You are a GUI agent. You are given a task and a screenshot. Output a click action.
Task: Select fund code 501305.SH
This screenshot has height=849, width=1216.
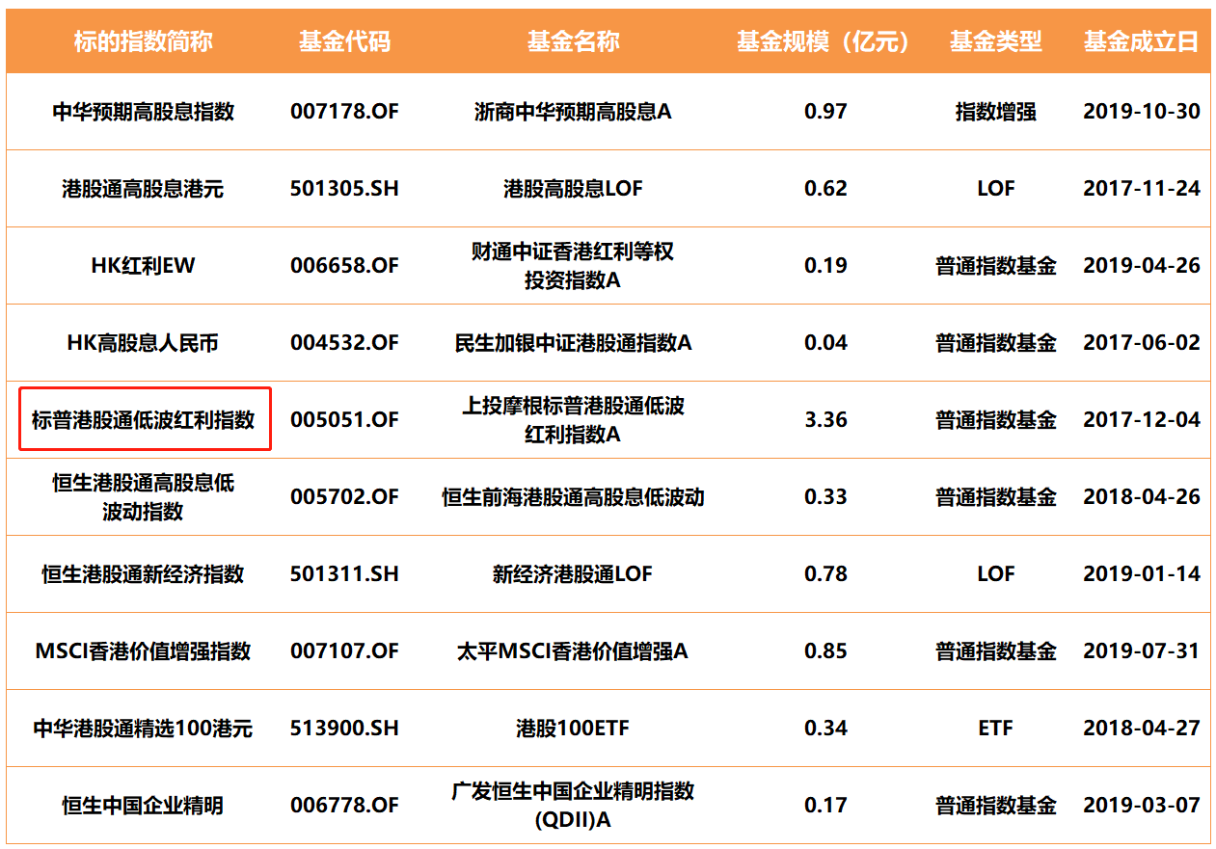pos(344,189)
